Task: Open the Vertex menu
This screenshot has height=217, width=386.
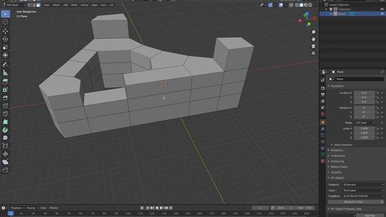Action: pos(84,5)
